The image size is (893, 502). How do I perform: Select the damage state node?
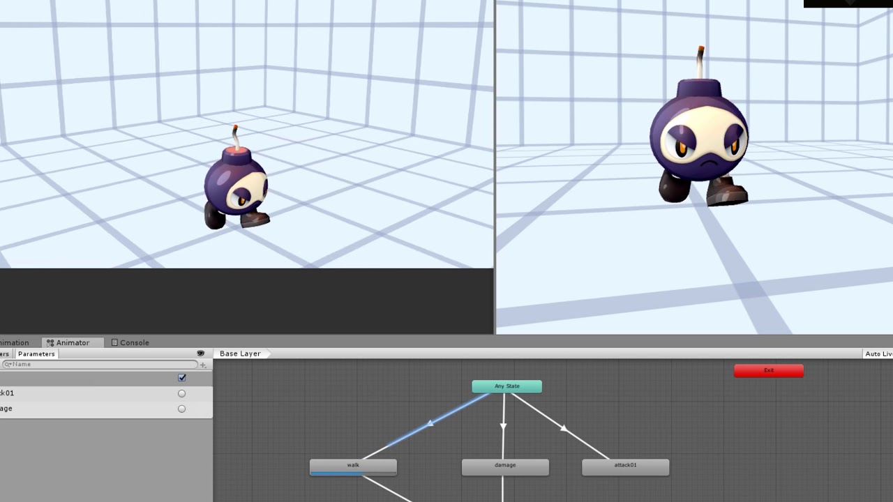tap(505, 466)
